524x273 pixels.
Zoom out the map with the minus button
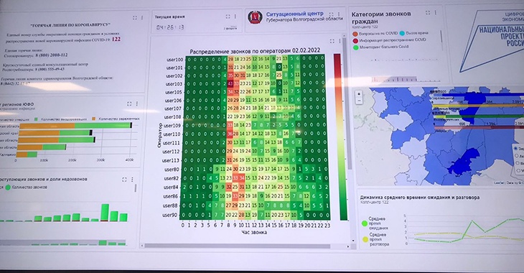[359, 101]
